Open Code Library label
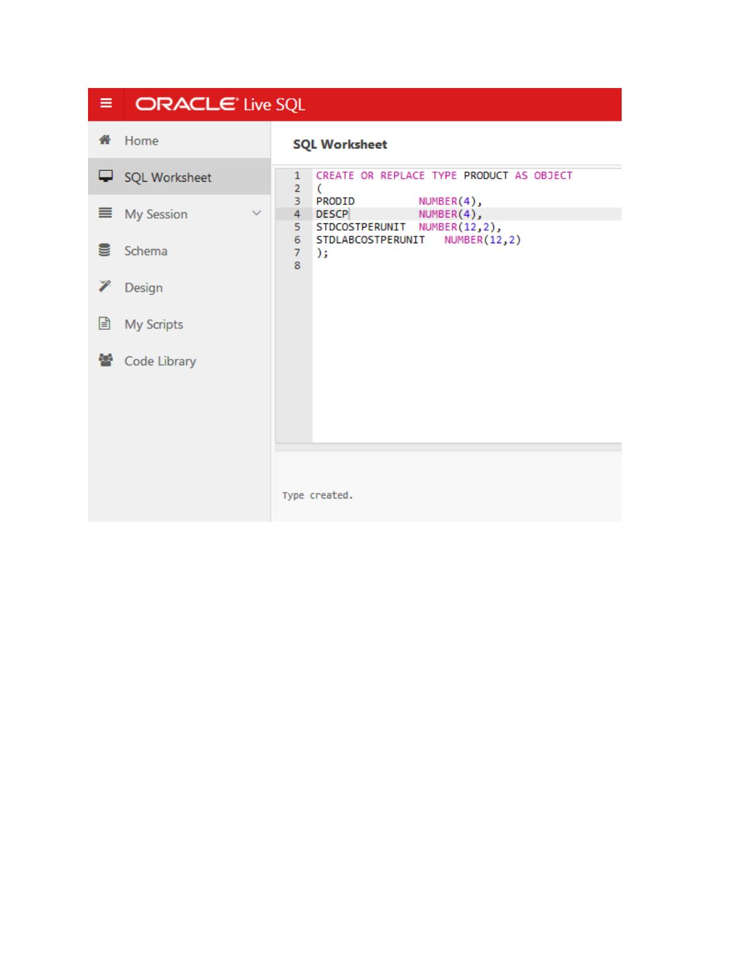The width and height of the screenshot is (748, 968). (160, 361)
